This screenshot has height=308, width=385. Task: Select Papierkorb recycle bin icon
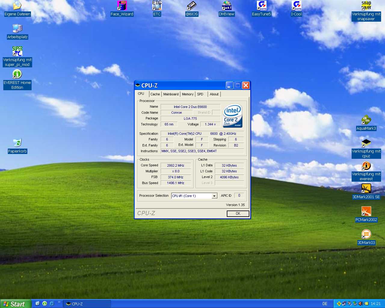[x=17, y=143]
